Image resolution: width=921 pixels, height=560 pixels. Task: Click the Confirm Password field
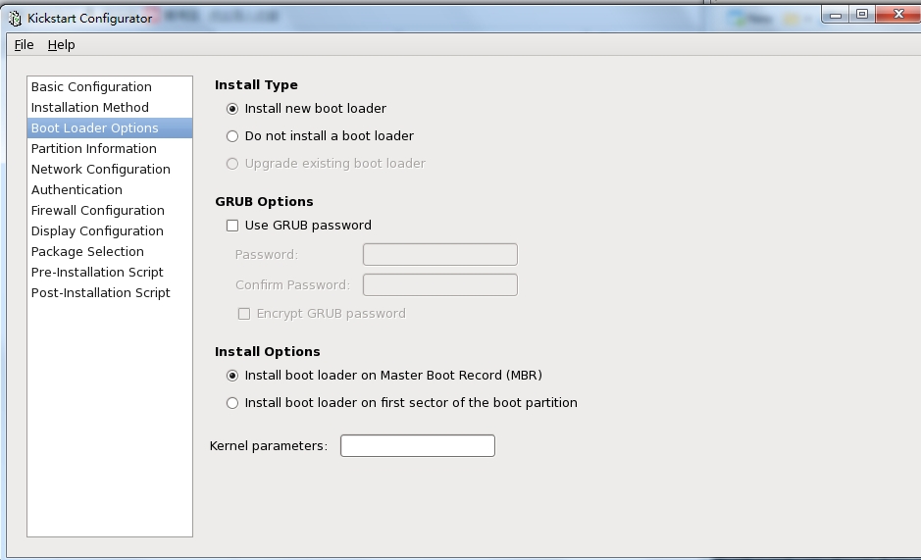(440, 285)
